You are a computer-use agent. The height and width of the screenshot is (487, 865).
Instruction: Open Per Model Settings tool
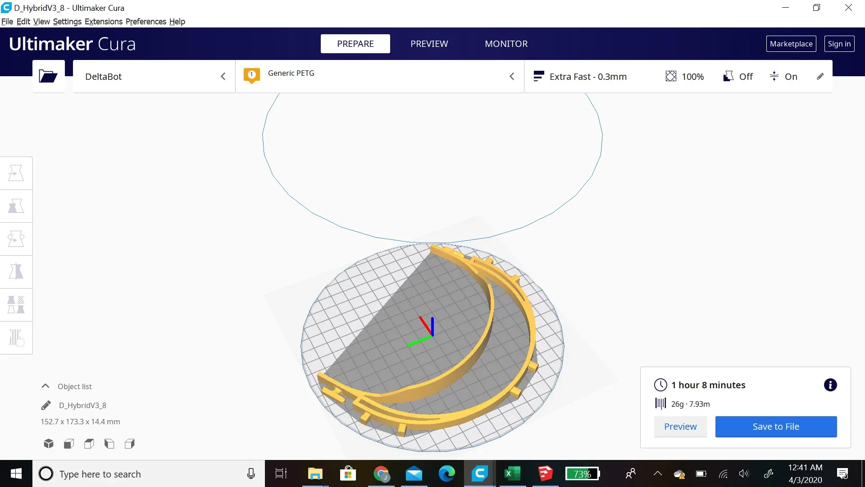(x=16, y=305)
